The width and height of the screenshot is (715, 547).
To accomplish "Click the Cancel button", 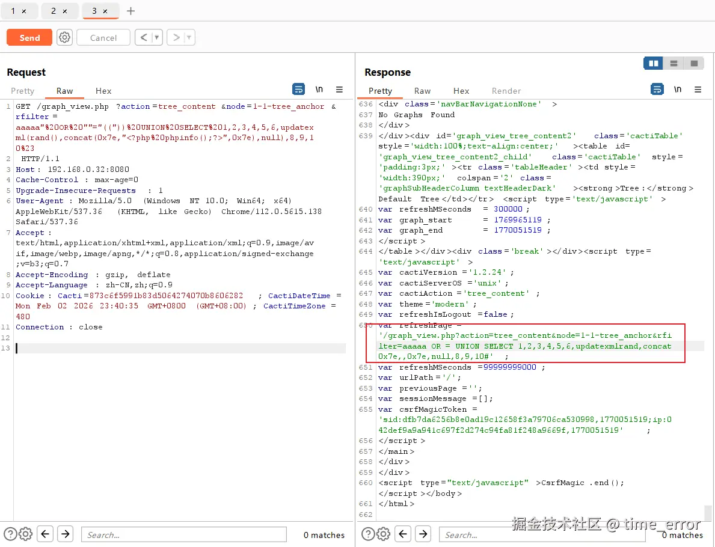I will click(103, 38).
